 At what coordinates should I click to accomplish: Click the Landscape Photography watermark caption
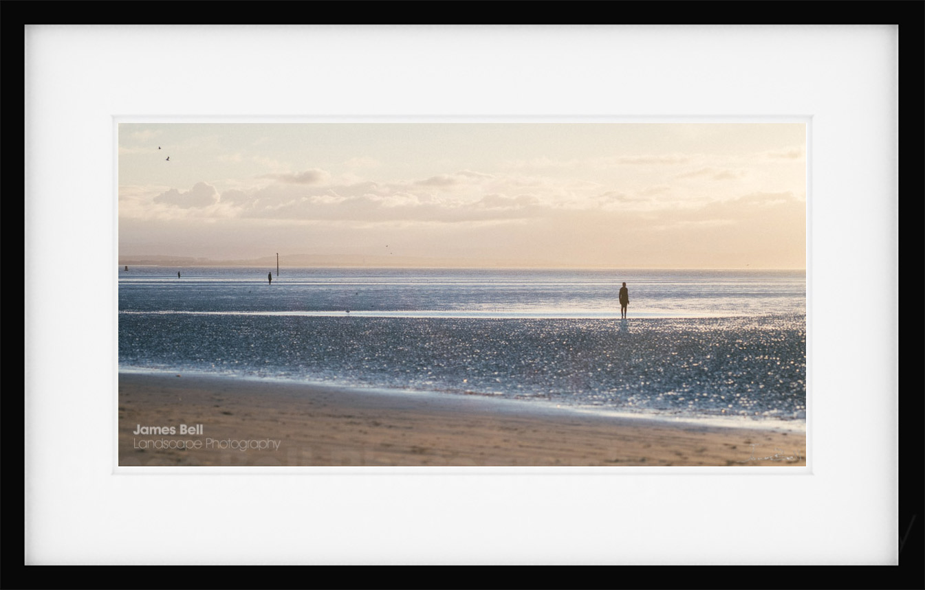[206, 444]
